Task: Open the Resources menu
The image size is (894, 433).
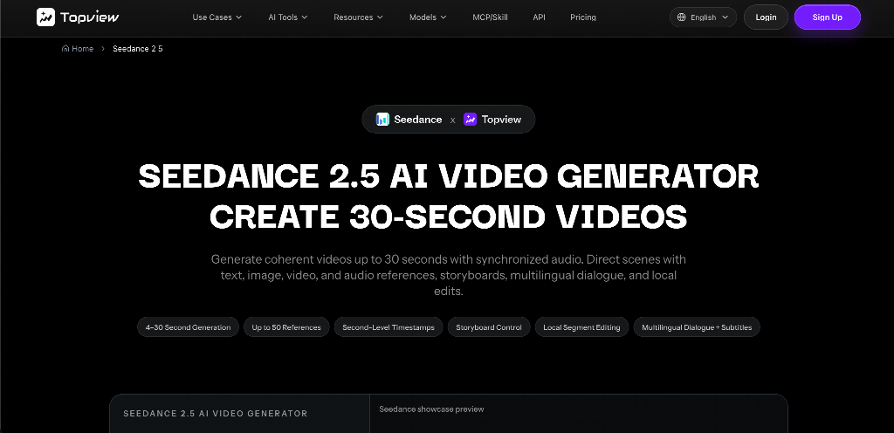Action: coord(358,17)
